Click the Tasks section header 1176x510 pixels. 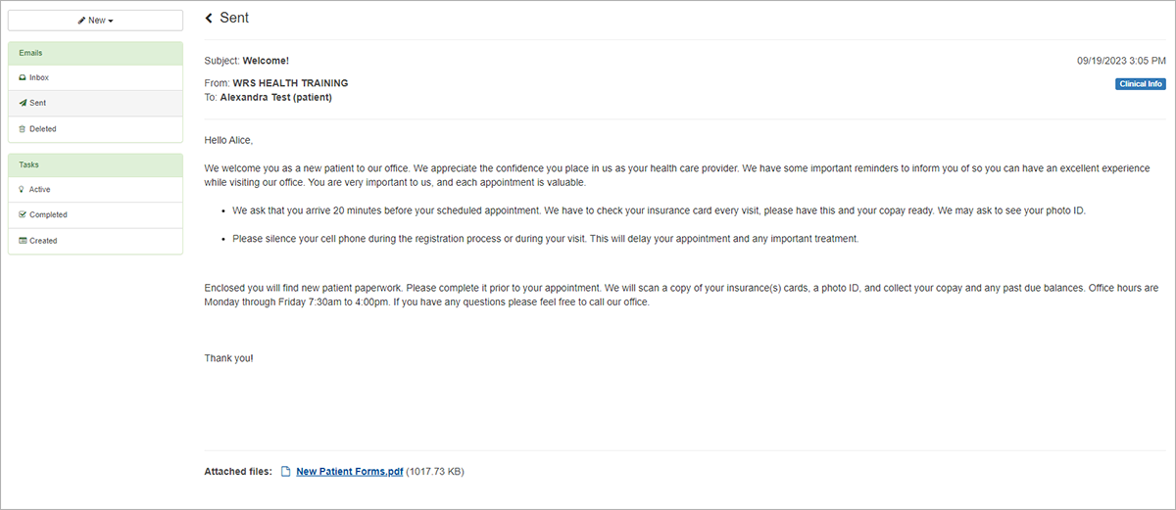(95, 165)
